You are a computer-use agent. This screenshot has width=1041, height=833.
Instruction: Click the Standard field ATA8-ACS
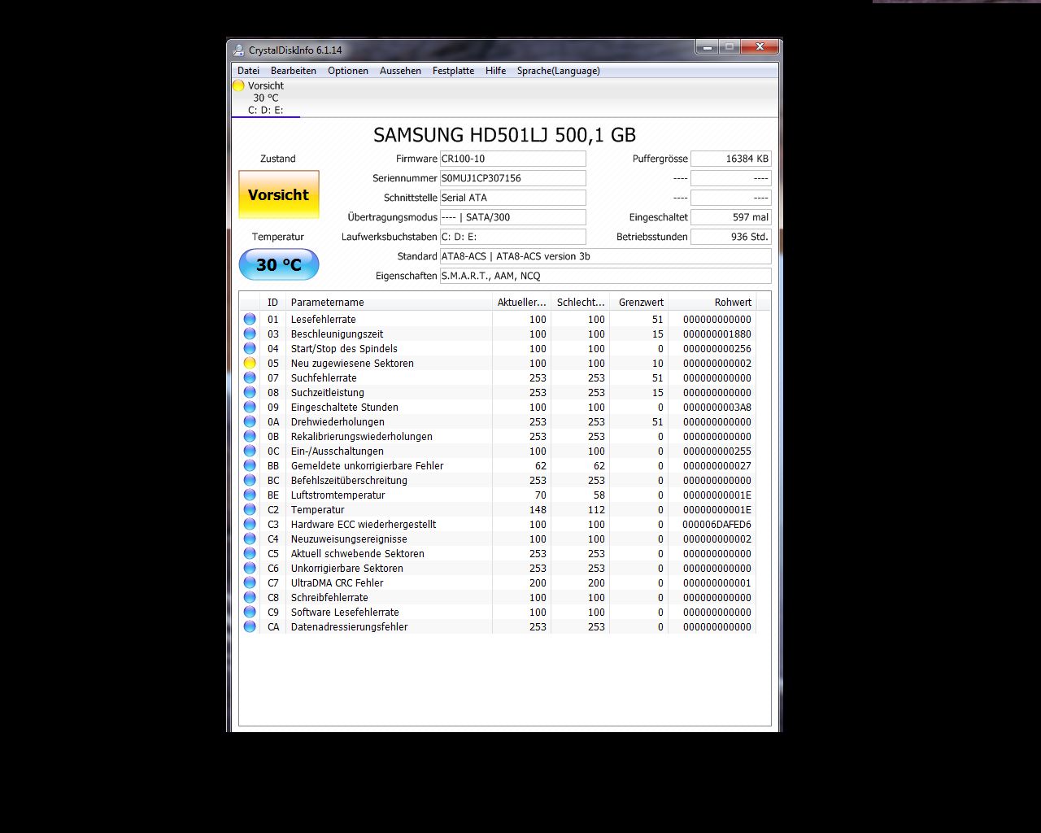pos(605,256)
